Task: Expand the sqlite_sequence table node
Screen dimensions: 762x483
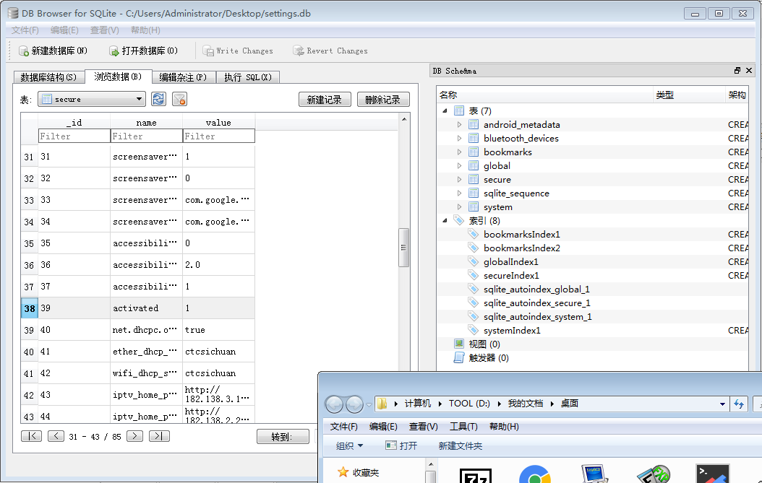Action: (459, 193)
